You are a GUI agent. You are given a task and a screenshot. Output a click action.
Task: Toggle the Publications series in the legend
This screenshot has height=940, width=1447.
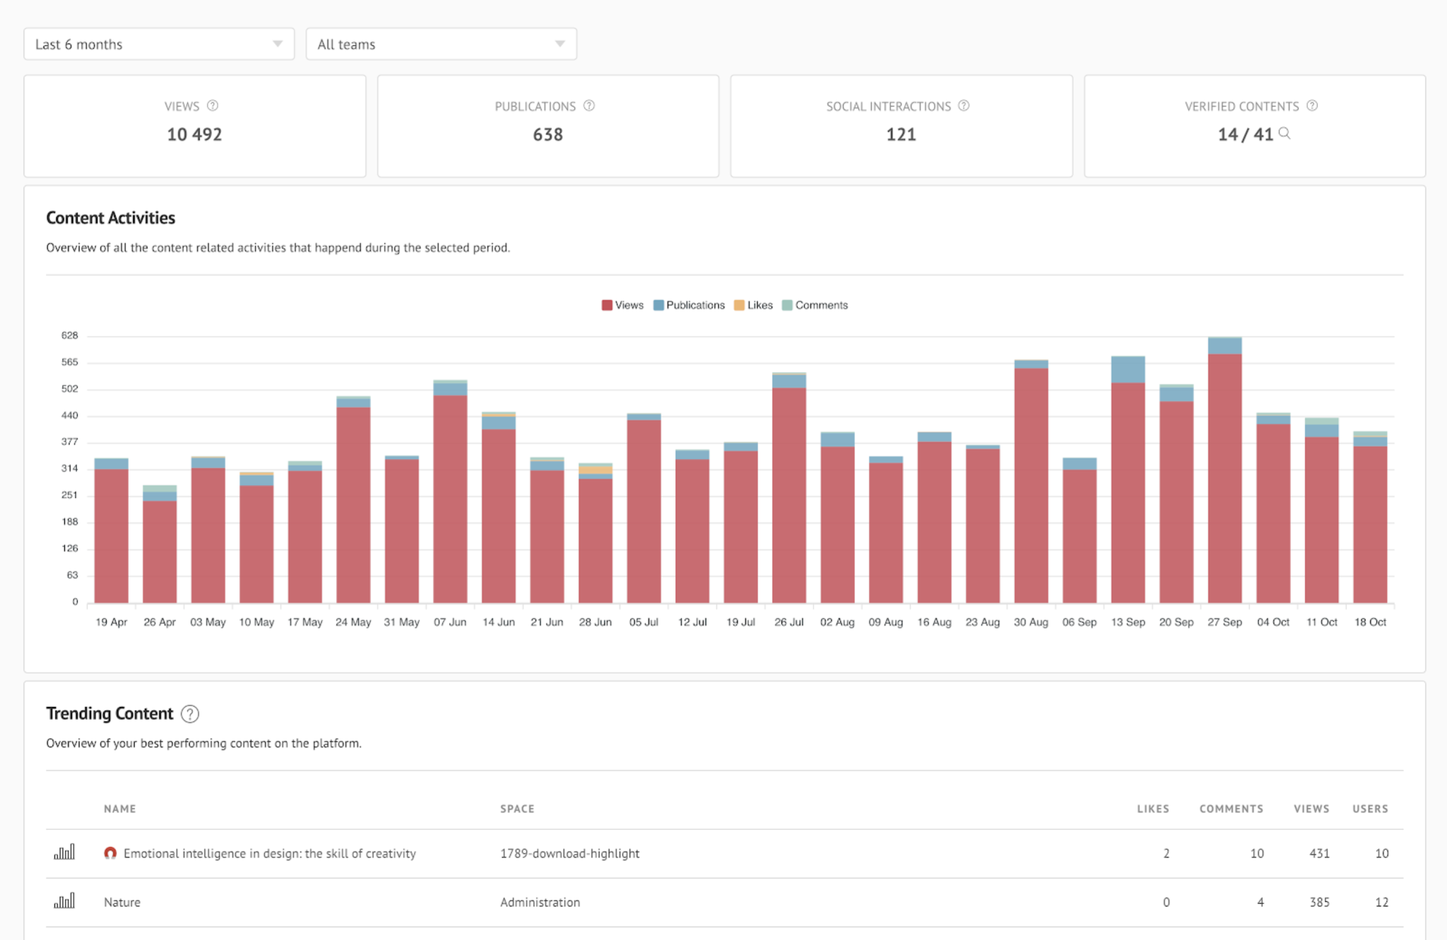tap(689, 305)
